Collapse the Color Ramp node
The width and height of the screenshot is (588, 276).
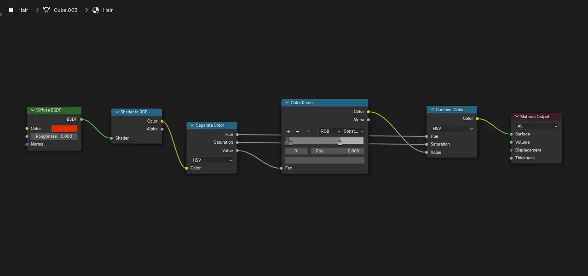click(x=287, y=103)
